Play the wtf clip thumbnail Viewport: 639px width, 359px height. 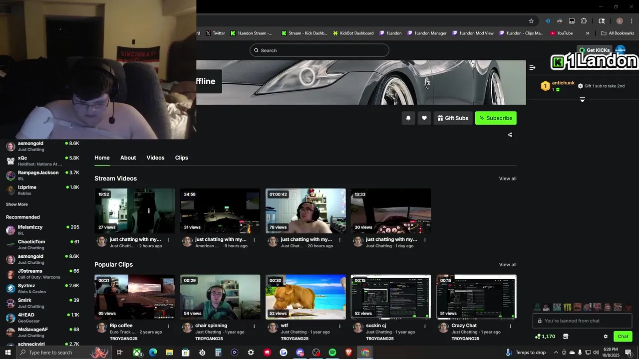[x=306, y=297]
